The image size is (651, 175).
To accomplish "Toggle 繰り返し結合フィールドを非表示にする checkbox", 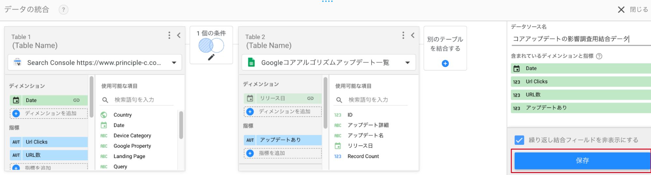I will 519,140.
